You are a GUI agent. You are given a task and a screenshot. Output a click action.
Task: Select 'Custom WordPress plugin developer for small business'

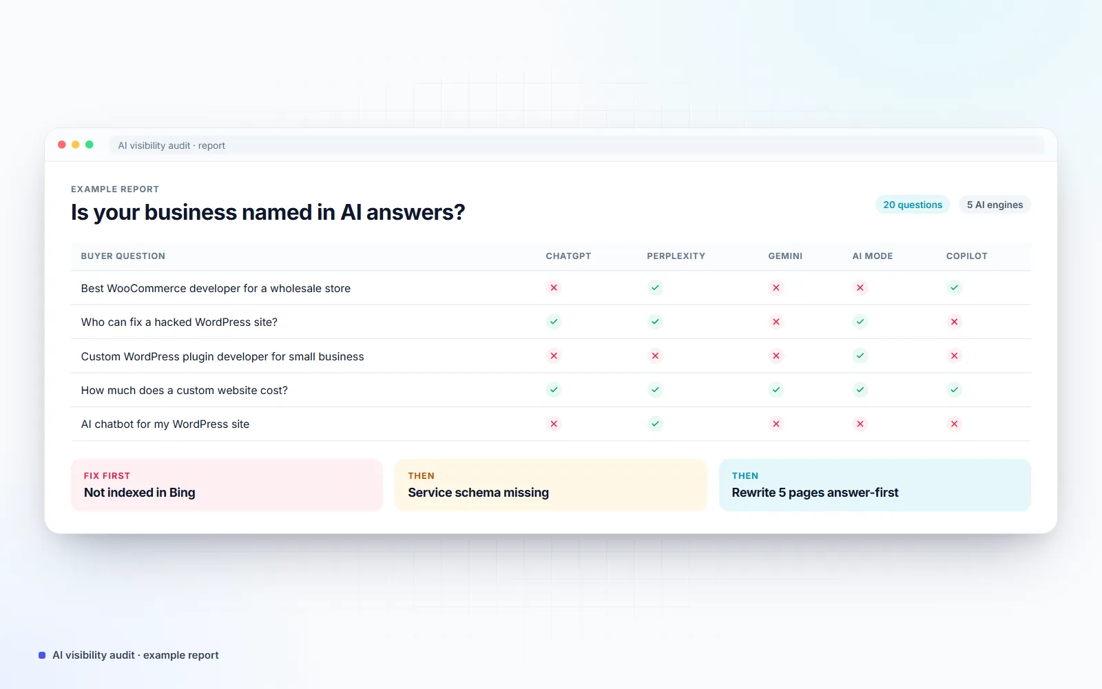point(222,356)
